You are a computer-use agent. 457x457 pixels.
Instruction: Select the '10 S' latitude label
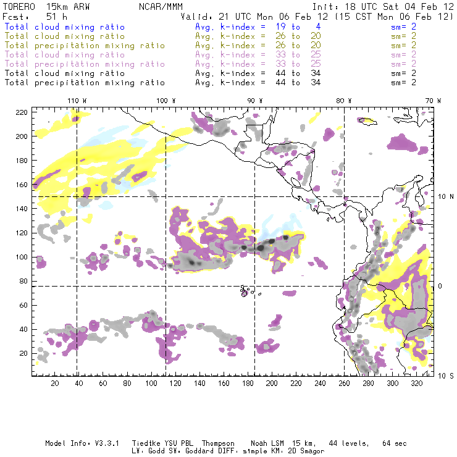(446, 376)
